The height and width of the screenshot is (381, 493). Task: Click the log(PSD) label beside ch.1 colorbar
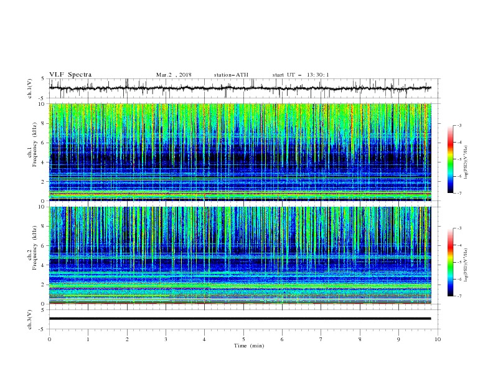pos(466,162)
